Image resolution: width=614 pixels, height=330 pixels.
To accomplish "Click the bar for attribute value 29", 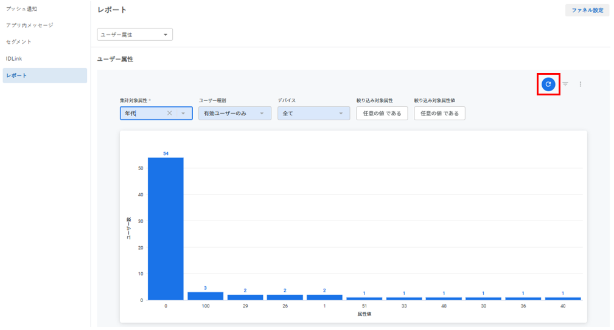I will [245, 297].
